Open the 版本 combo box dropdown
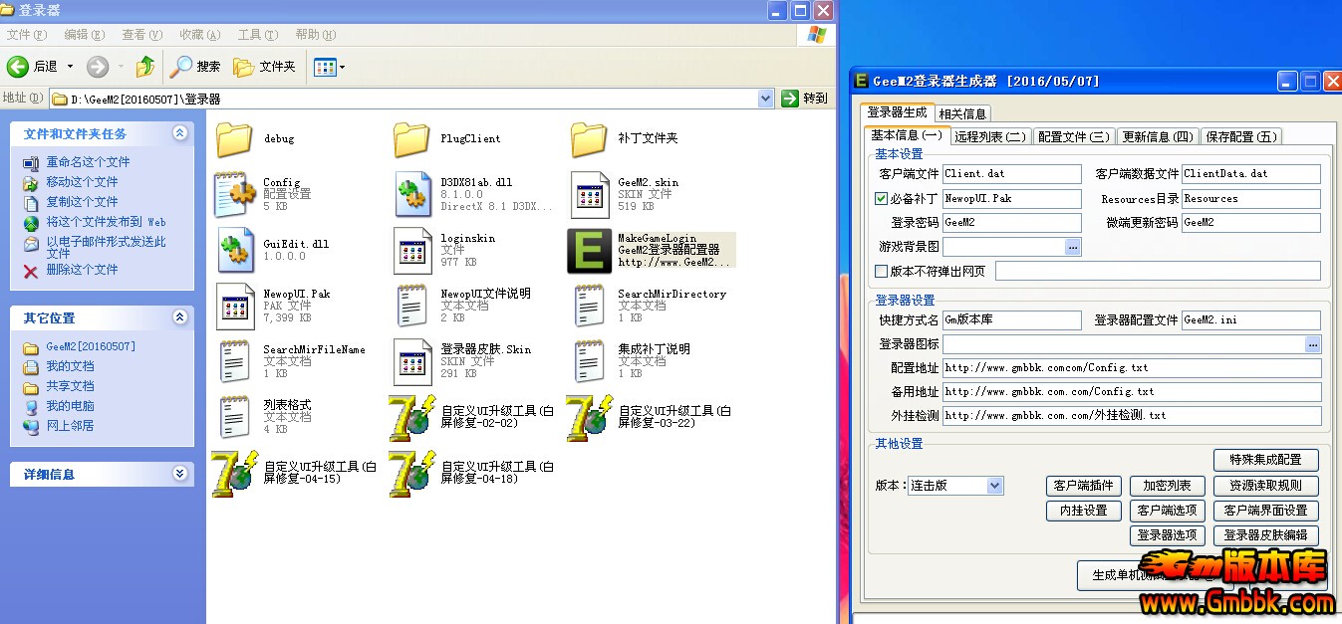 pos(994,486)
